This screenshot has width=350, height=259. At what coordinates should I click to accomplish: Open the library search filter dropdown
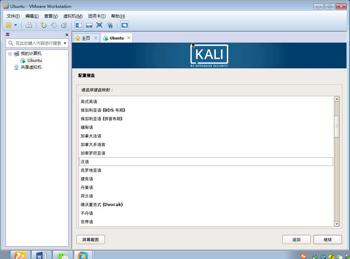click(x=65, y=43)
